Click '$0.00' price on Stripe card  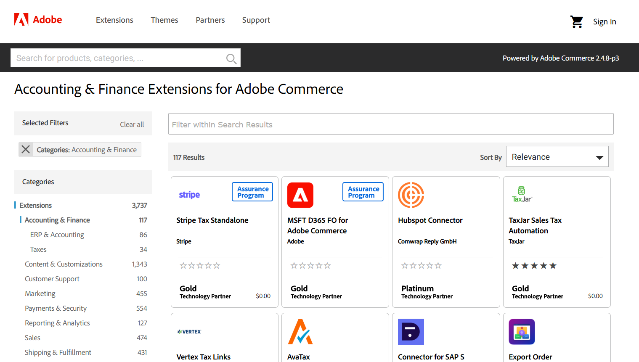pyautogui.click(x=263, y=296)
